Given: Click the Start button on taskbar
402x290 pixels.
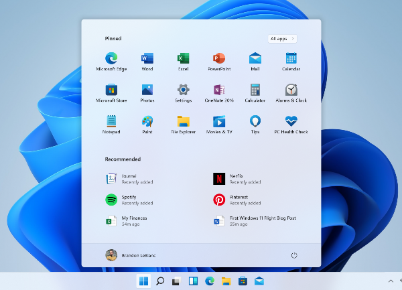Looking at the screenshot, I should pyautogui.click(x=143, y=281).
